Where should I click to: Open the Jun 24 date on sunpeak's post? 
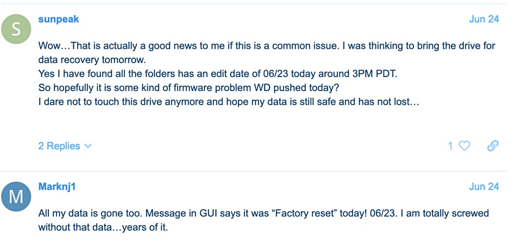[484, 19]
